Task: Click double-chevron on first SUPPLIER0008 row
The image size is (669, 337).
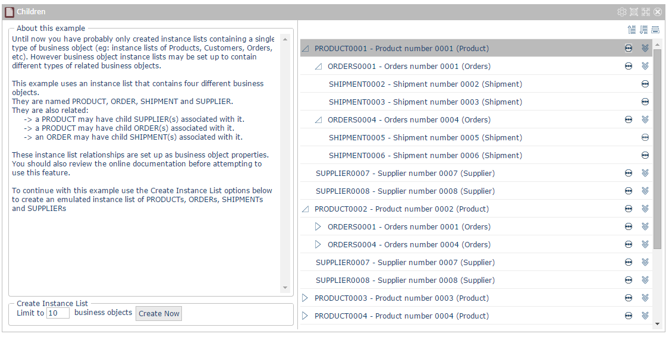Action: click(645, 191)
